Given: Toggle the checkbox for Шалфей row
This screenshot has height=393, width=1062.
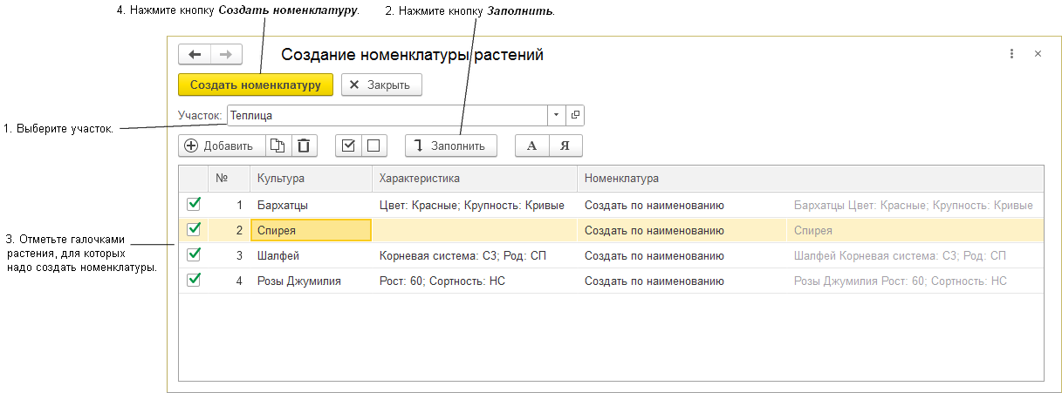Looking at the screenshot, I should click(x=194, y=255).
